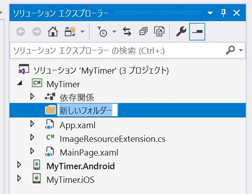Viewport: 252px width, 194px height.
Task: Click the pending changes filter clock icon
Action: point(102,32)
